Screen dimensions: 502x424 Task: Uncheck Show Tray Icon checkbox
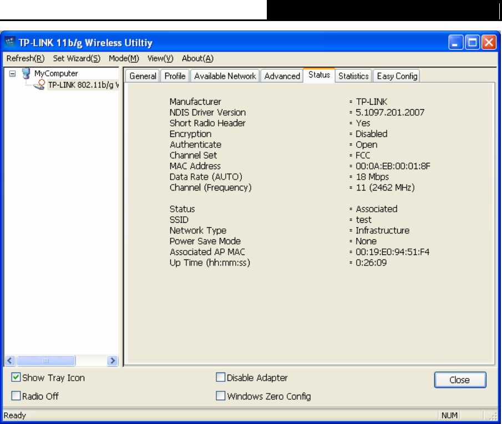point(16,377)
